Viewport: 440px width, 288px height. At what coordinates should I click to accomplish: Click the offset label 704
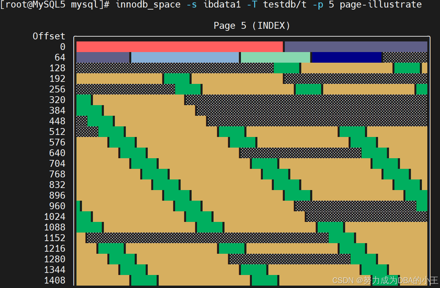(x=57, y=164)
